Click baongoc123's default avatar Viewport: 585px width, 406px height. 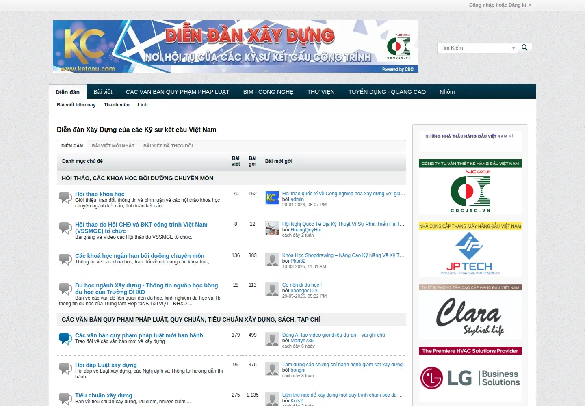tap(272, 289)
